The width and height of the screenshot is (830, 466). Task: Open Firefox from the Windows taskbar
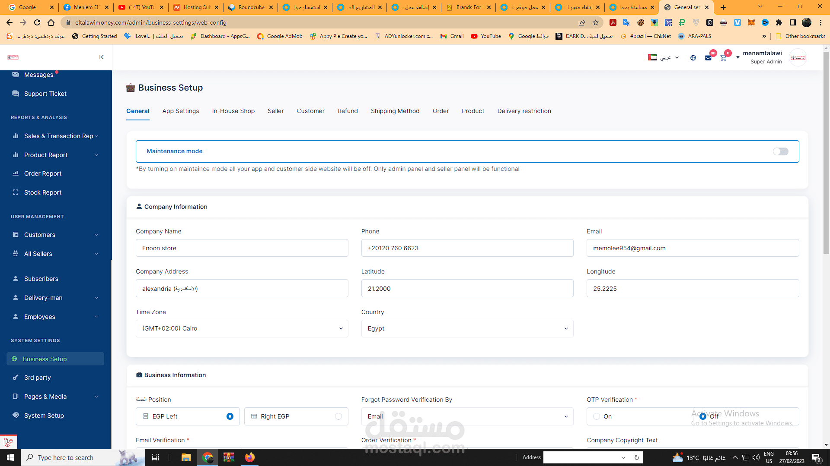coord(250,457)
